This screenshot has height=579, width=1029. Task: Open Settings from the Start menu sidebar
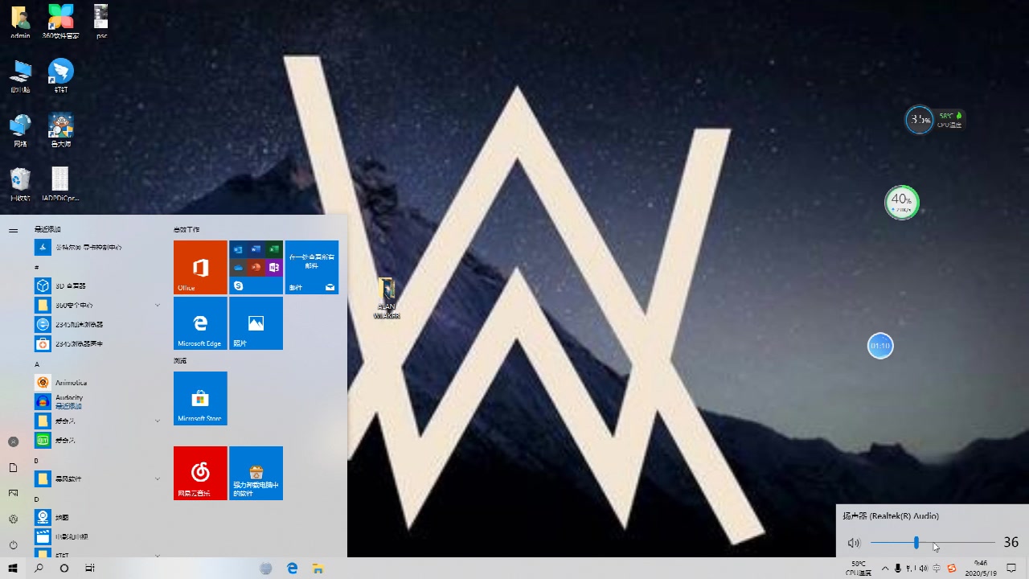13,518
